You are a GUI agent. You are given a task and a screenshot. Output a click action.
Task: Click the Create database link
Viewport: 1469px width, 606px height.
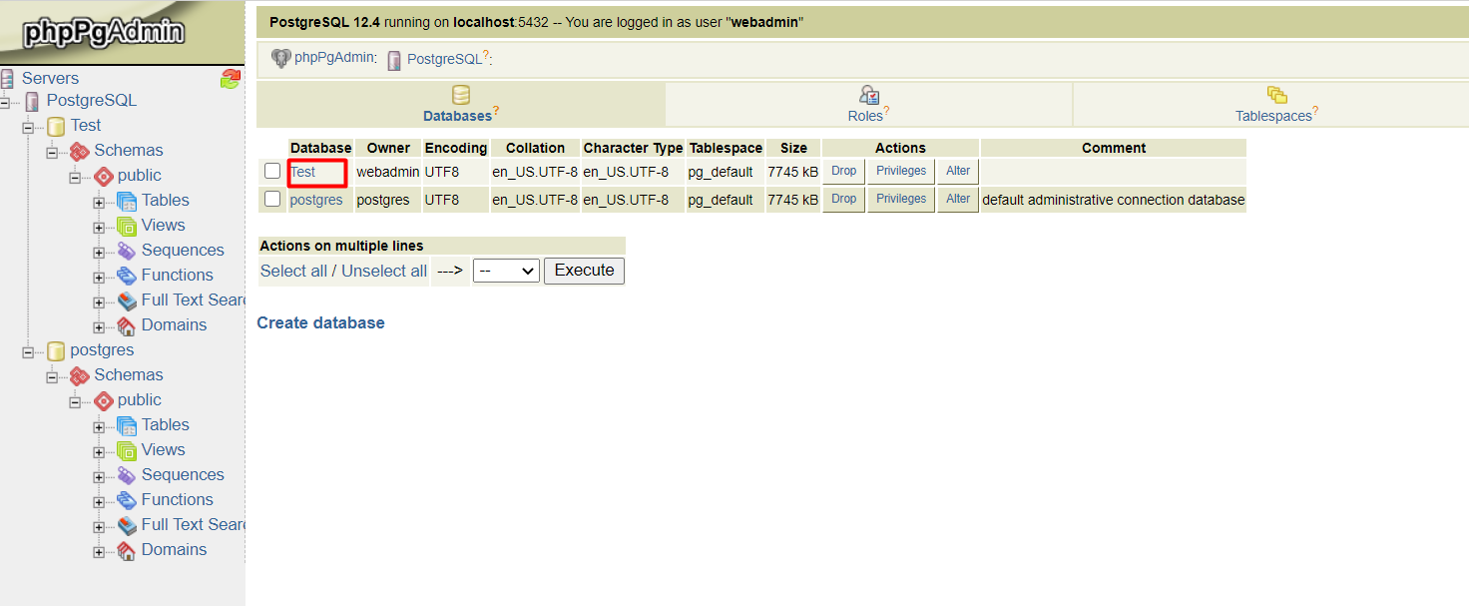pos(320,322)
